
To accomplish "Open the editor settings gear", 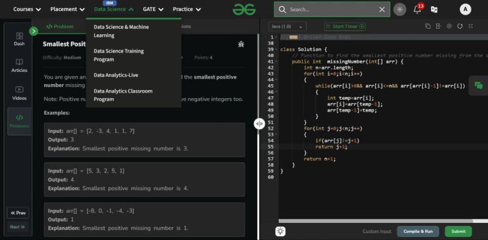I will coord(449,26).
